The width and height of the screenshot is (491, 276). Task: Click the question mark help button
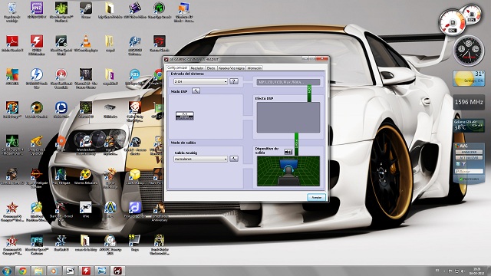233,81
